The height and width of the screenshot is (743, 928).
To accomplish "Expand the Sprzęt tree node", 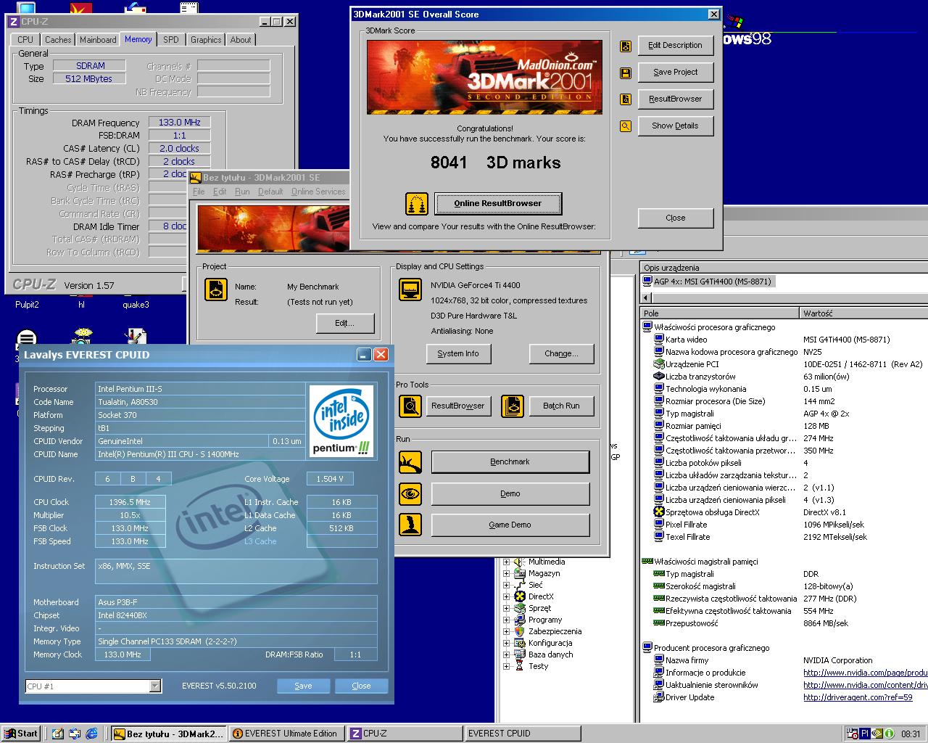I will click(x=507, y=608).
